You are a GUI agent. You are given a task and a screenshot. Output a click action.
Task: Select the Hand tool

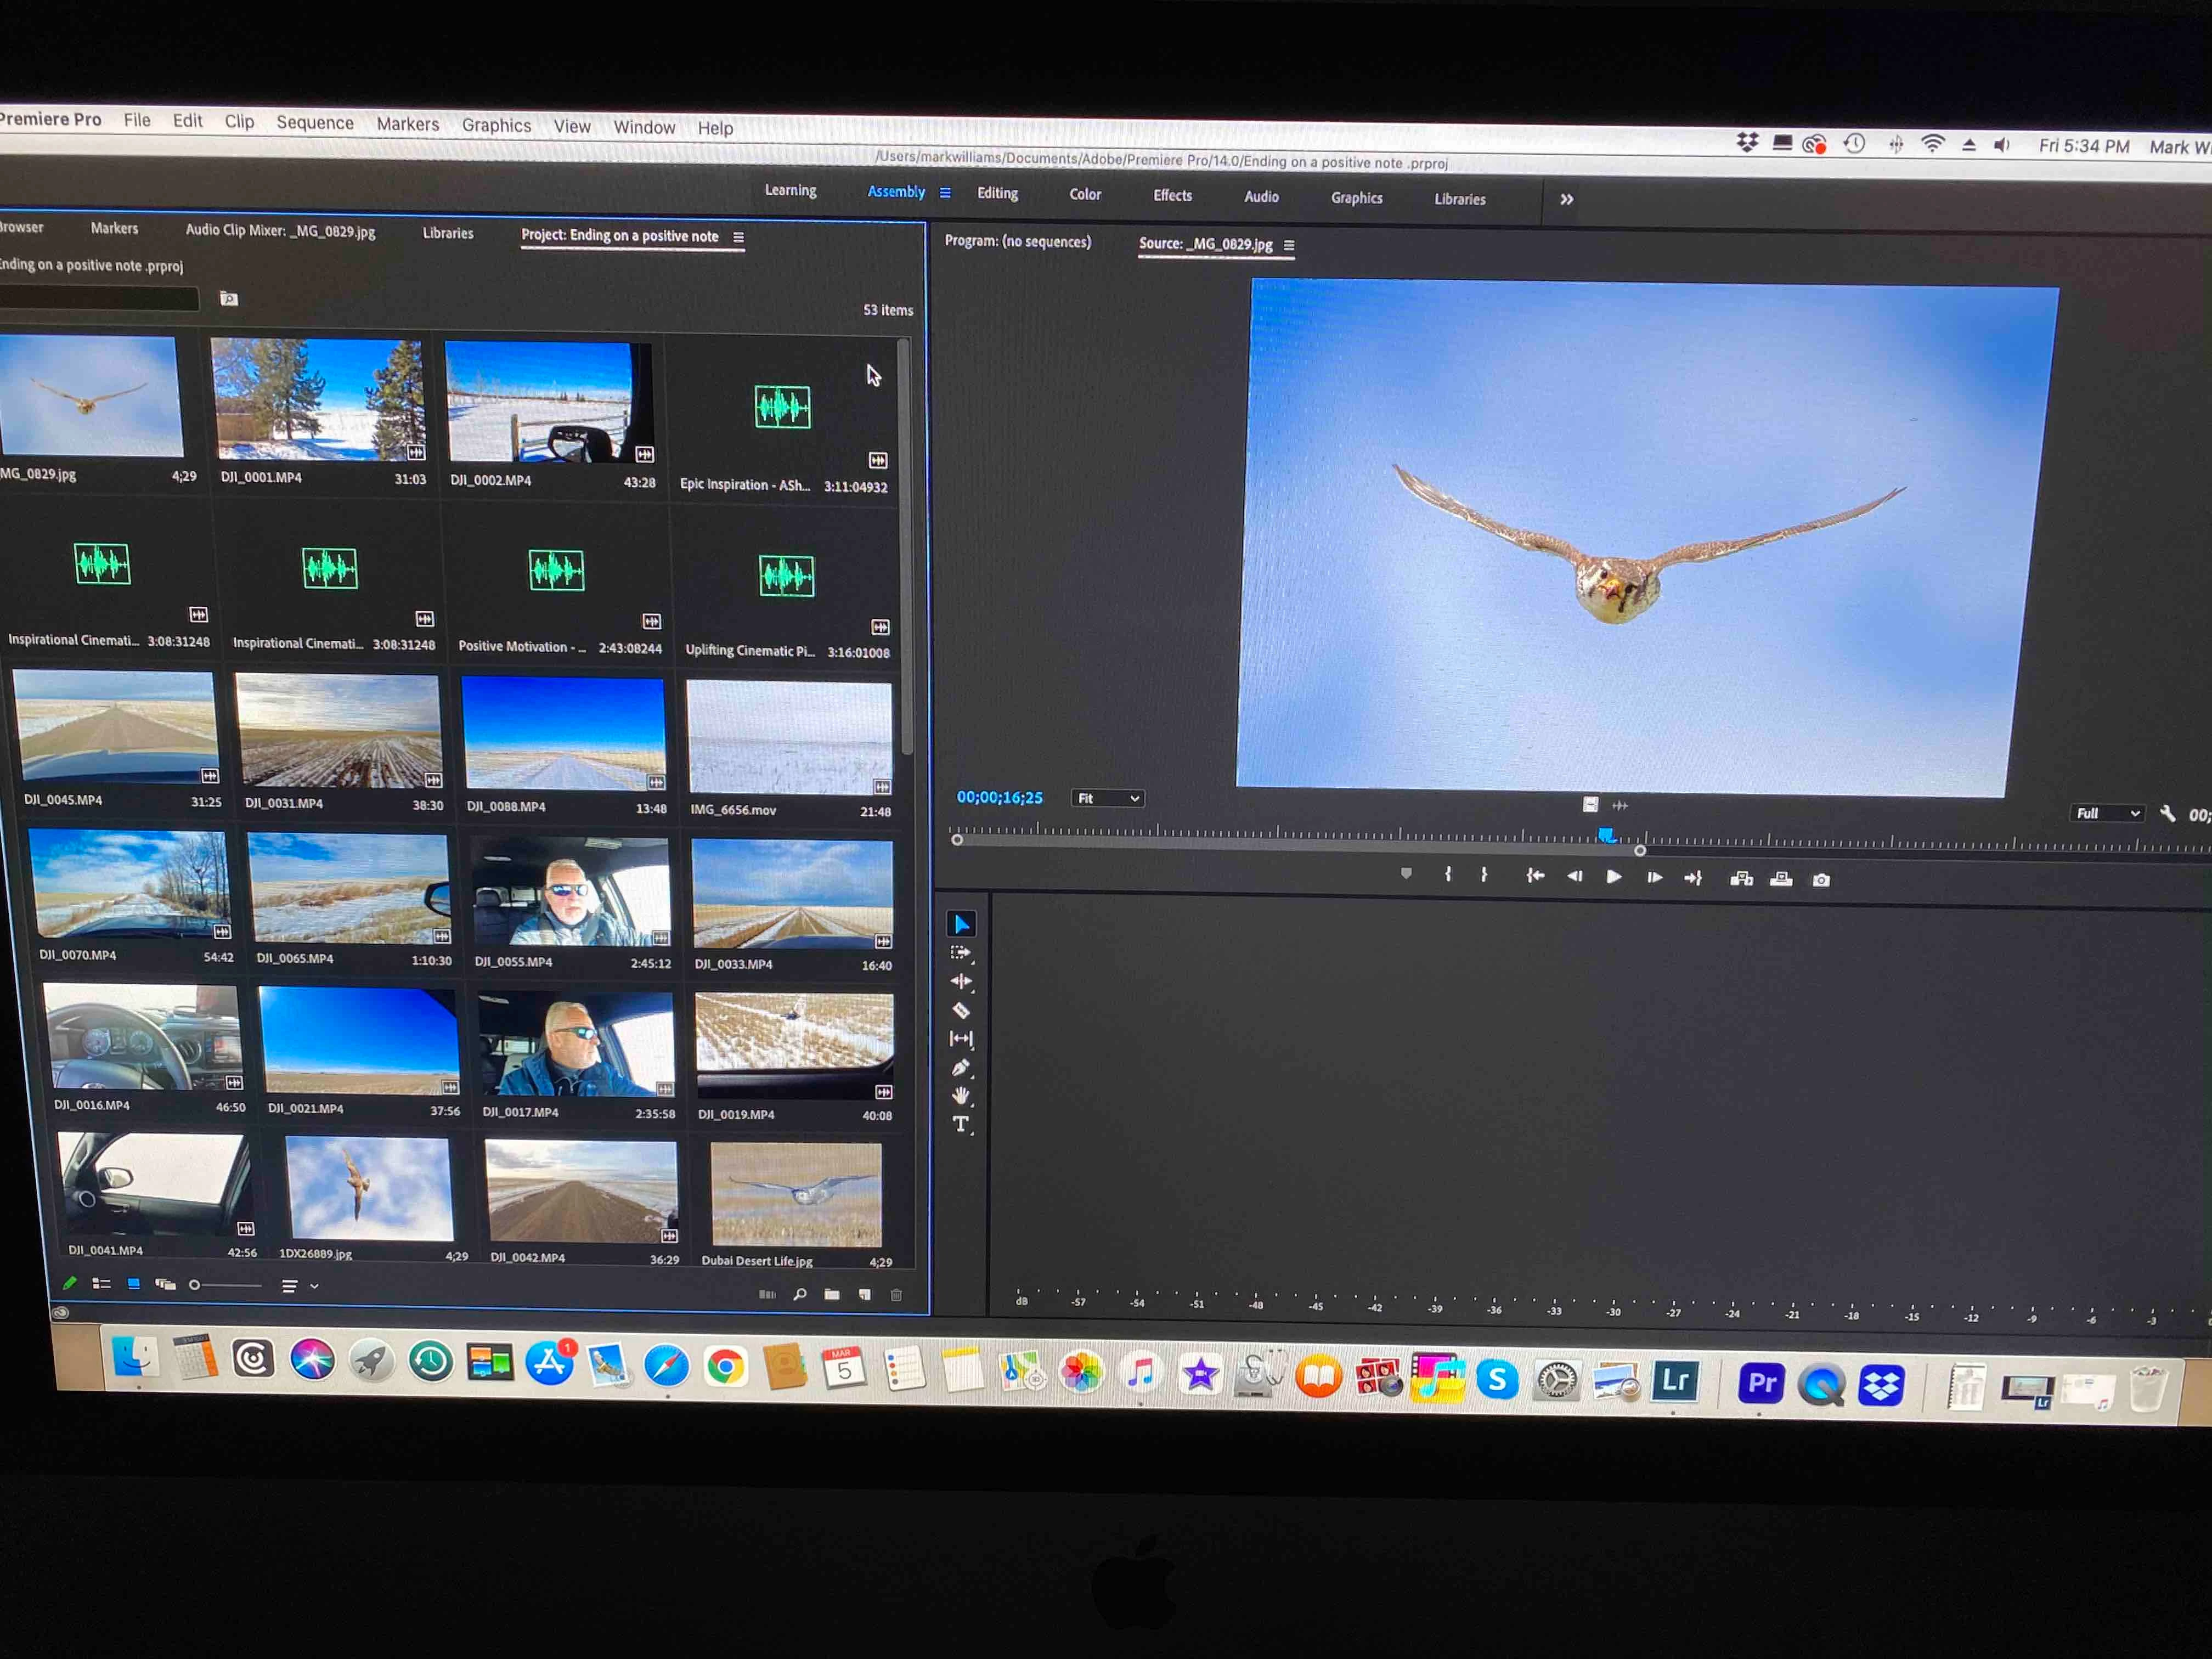pos(961,1095)
